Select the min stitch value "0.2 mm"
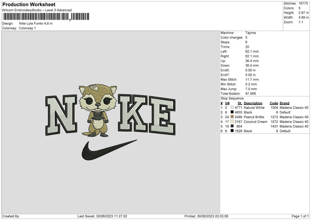 (x=251, y=84)
